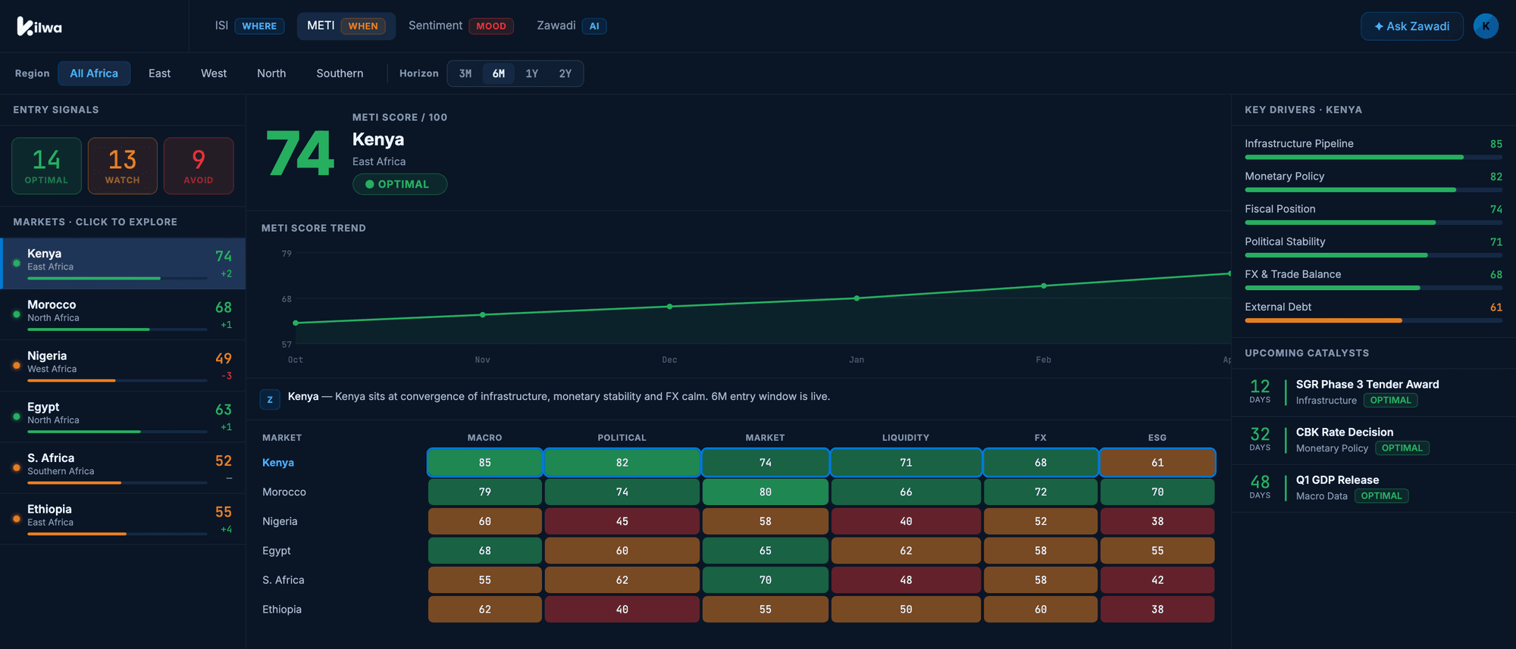Set horizon to 1Y
This screenshot has width=1516, height=649.
pyautogui.click(x=532, y=73)
